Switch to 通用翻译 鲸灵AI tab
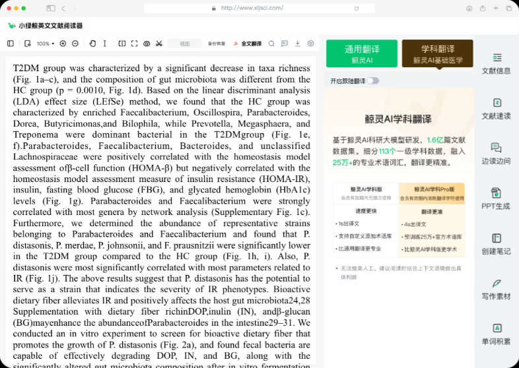Screen dimensions: 519x368 point(362,53)
